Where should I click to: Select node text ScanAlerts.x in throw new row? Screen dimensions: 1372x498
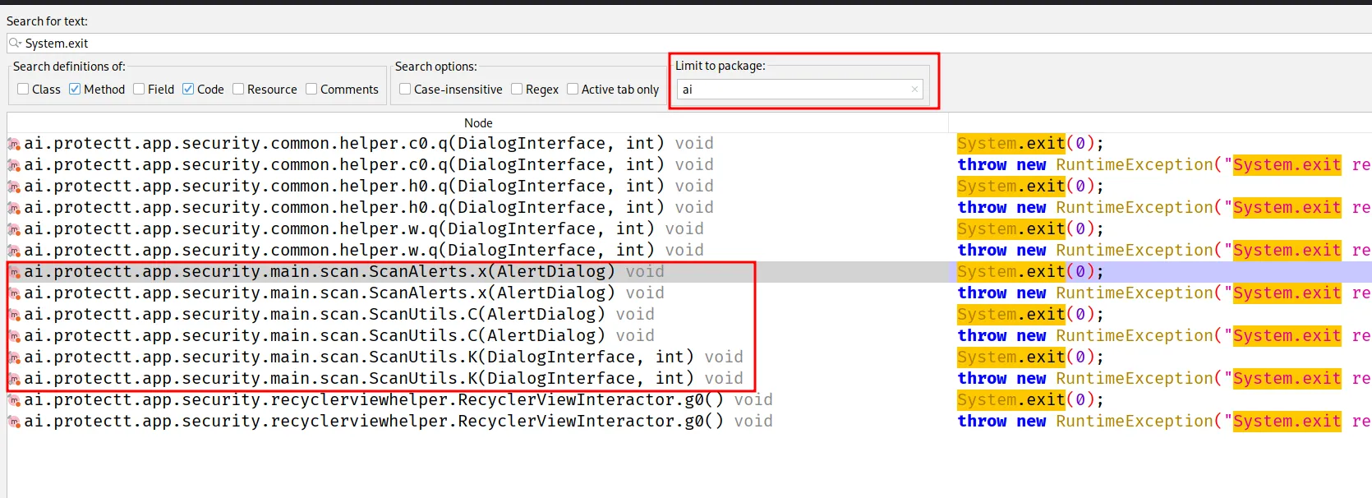point(344,293)
